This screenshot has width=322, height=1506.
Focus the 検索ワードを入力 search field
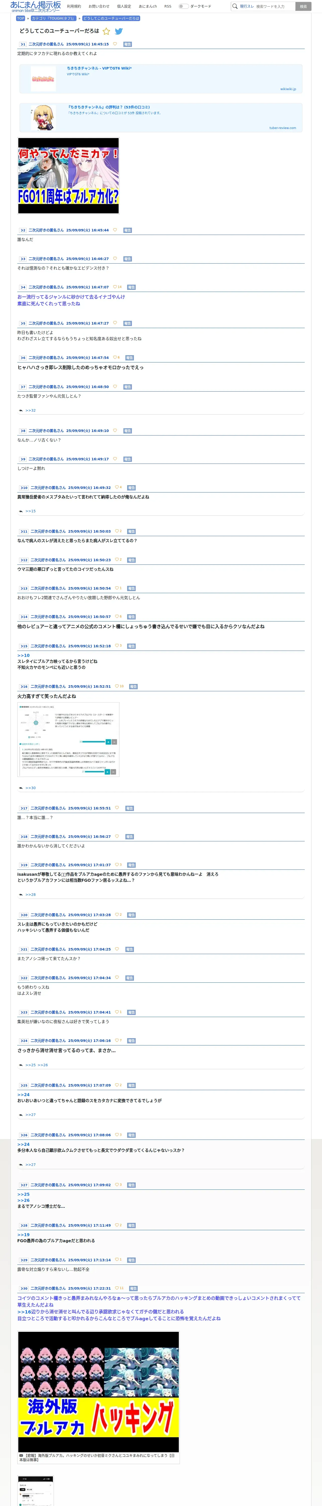(275, 7)
